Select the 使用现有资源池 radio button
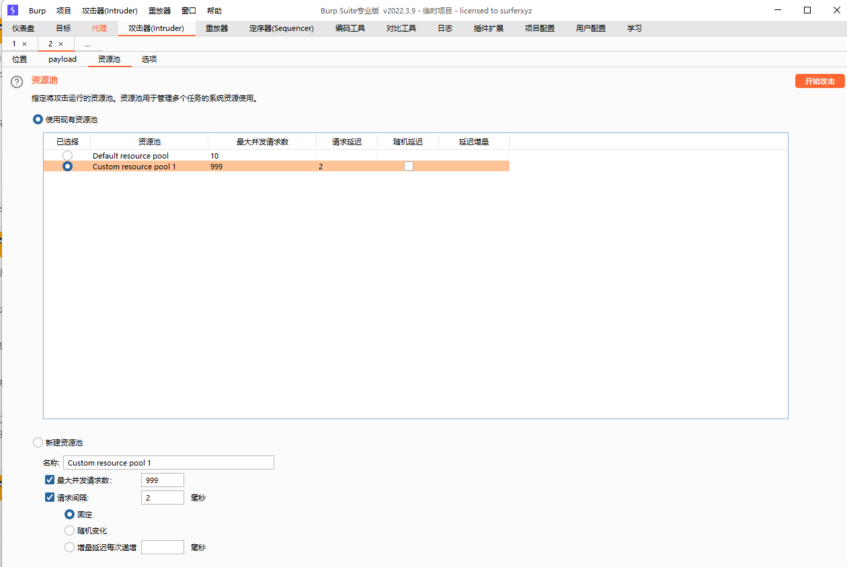 (38, 120)
